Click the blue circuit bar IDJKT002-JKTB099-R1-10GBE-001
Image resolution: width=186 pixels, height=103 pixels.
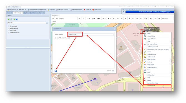tap(150, 12)
